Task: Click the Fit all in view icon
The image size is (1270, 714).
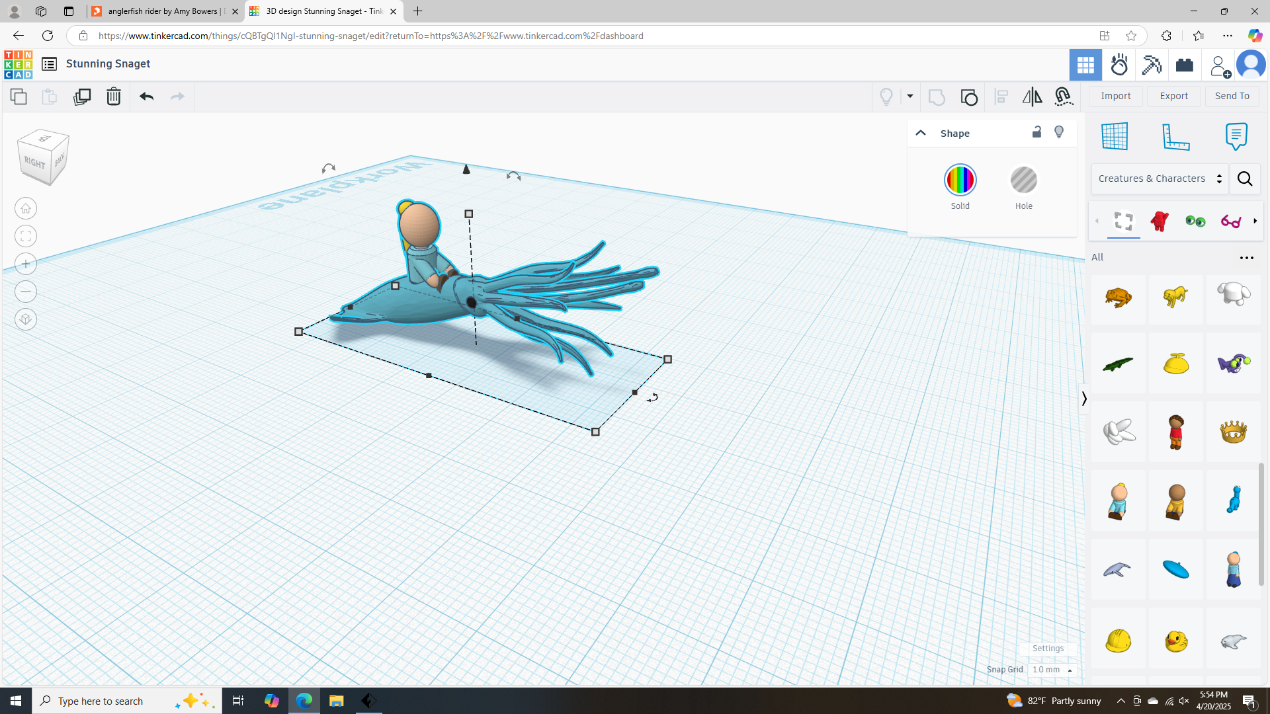Action: [x=26, y=236]
